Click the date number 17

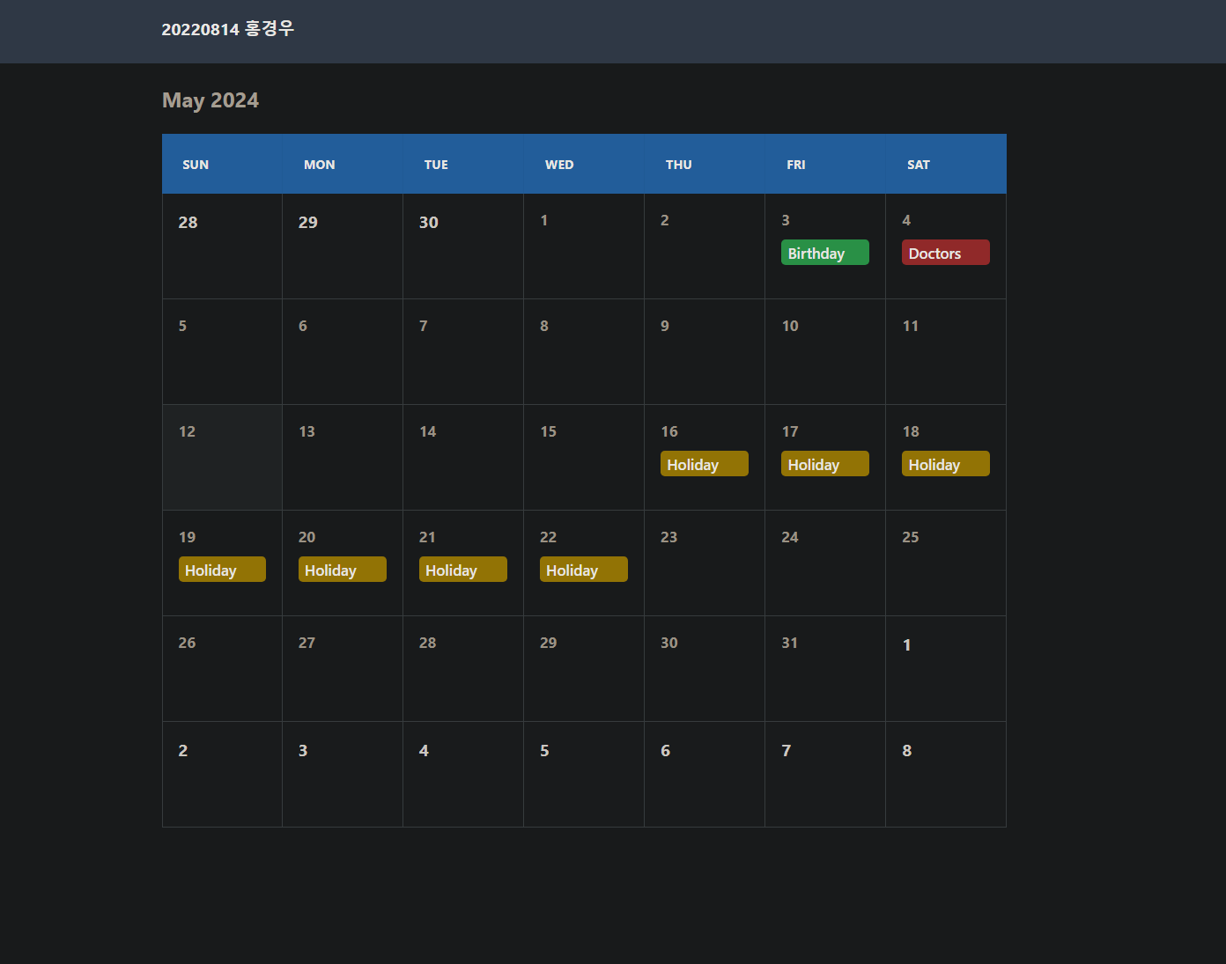[790, 431]
